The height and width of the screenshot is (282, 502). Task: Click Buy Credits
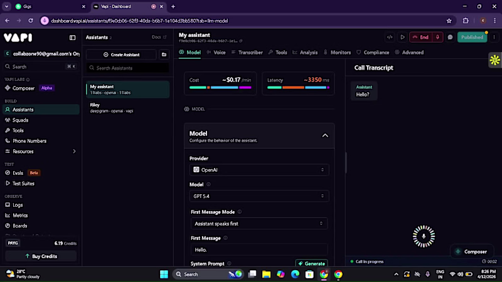pos(41,256)
